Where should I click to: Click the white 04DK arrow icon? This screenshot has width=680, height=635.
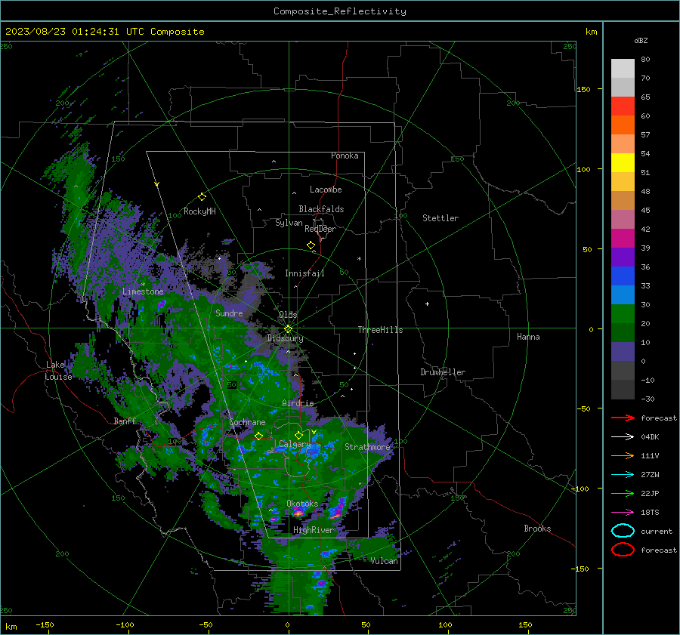coord(623,436)
